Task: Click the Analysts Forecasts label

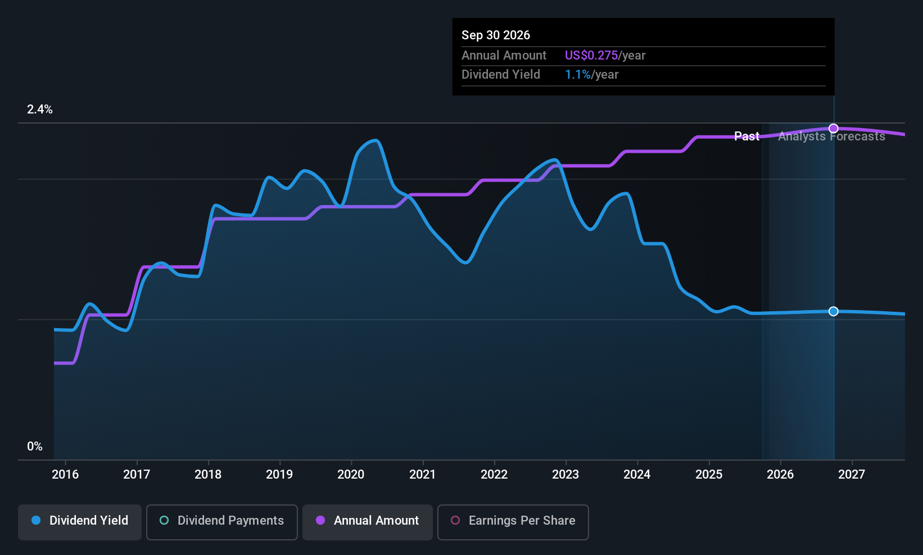Action: pos(831,136)
